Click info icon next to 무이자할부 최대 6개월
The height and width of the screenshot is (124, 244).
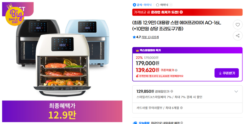click(x=181, y=108)
